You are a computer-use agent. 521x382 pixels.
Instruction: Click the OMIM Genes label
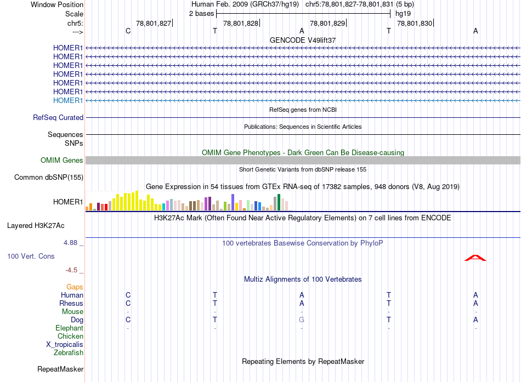coord(62,160)
